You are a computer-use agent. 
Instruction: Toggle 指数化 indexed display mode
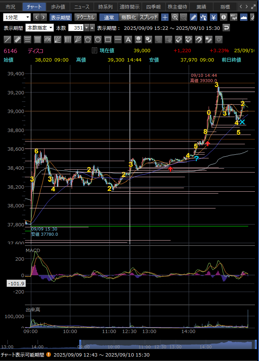129,17
